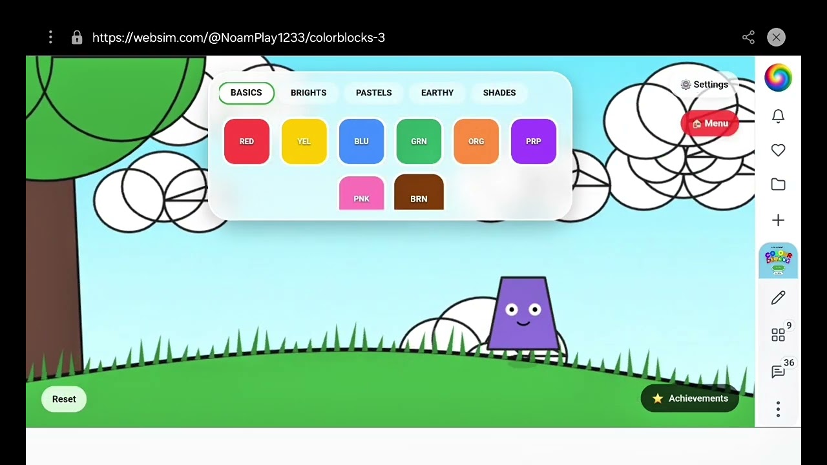Open the three-dot browser menu beside the lock

click(x=50, y=37)
